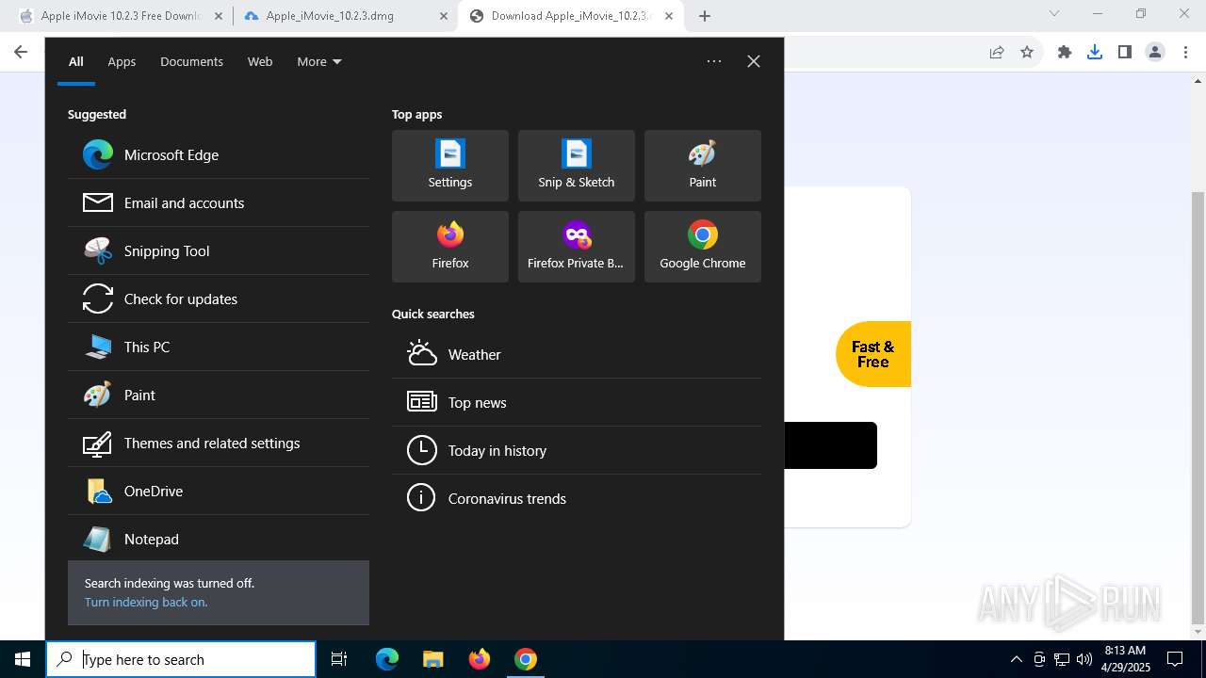Open Task View on taskbar

[339, 659]
